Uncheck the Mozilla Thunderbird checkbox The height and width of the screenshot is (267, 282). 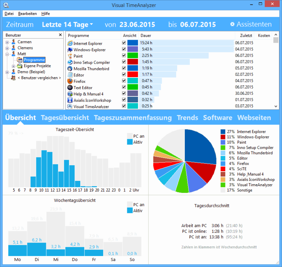pyautogui.click(x=124, y=68)
